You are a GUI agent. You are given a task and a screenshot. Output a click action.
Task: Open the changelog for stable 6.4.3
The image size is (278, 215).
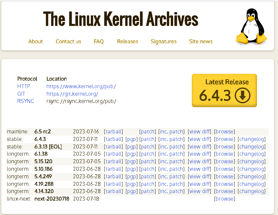251,139
